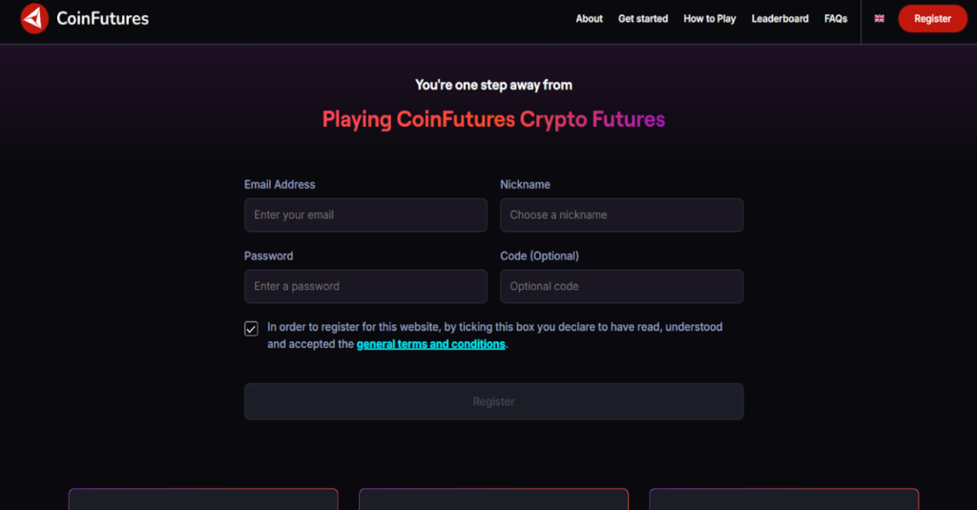View the Leaderboard page

tap(780, 19)
